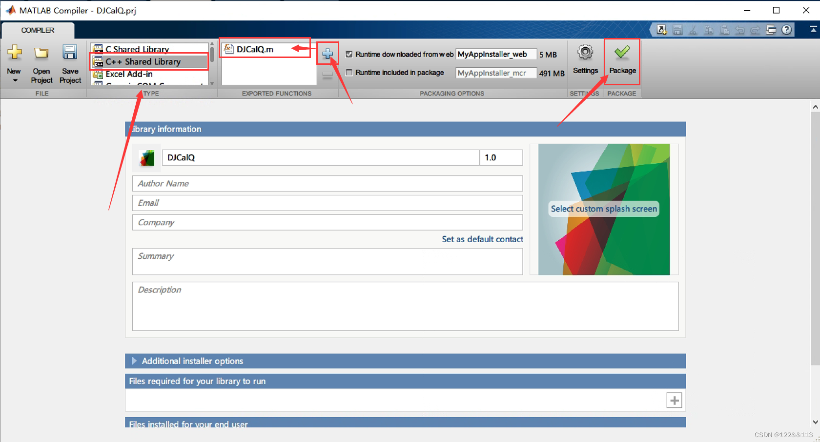Select C++ Shared Library type
Image resolution: width=820 pixels, height=442 pixels.
coord(150,62)
